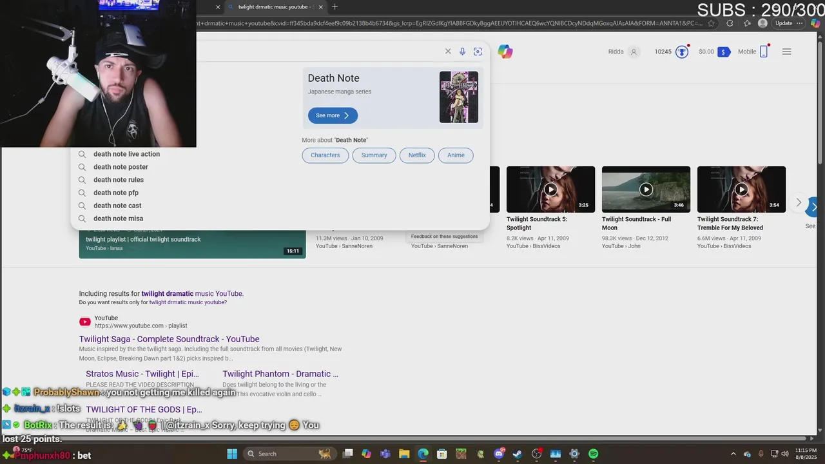Open Microsoft Store on the taskbar
Image resolution: width=825 pixels, height=464 pixels.
442,454
